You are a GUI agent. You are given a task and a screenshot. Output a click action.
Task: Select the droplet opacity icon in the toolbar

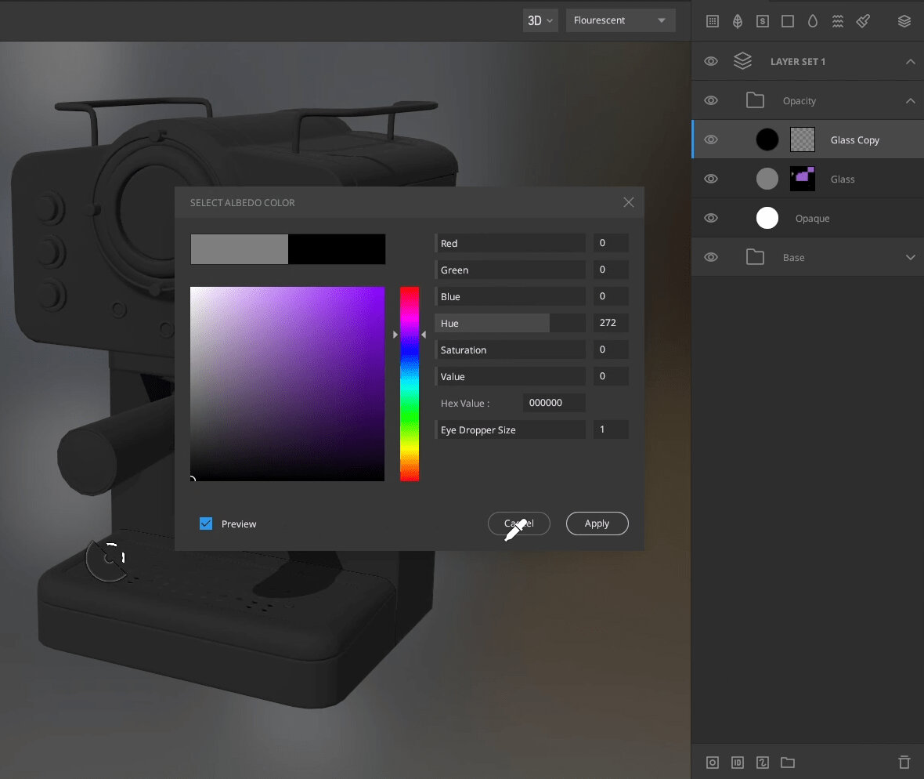click(x=813, y=20)
